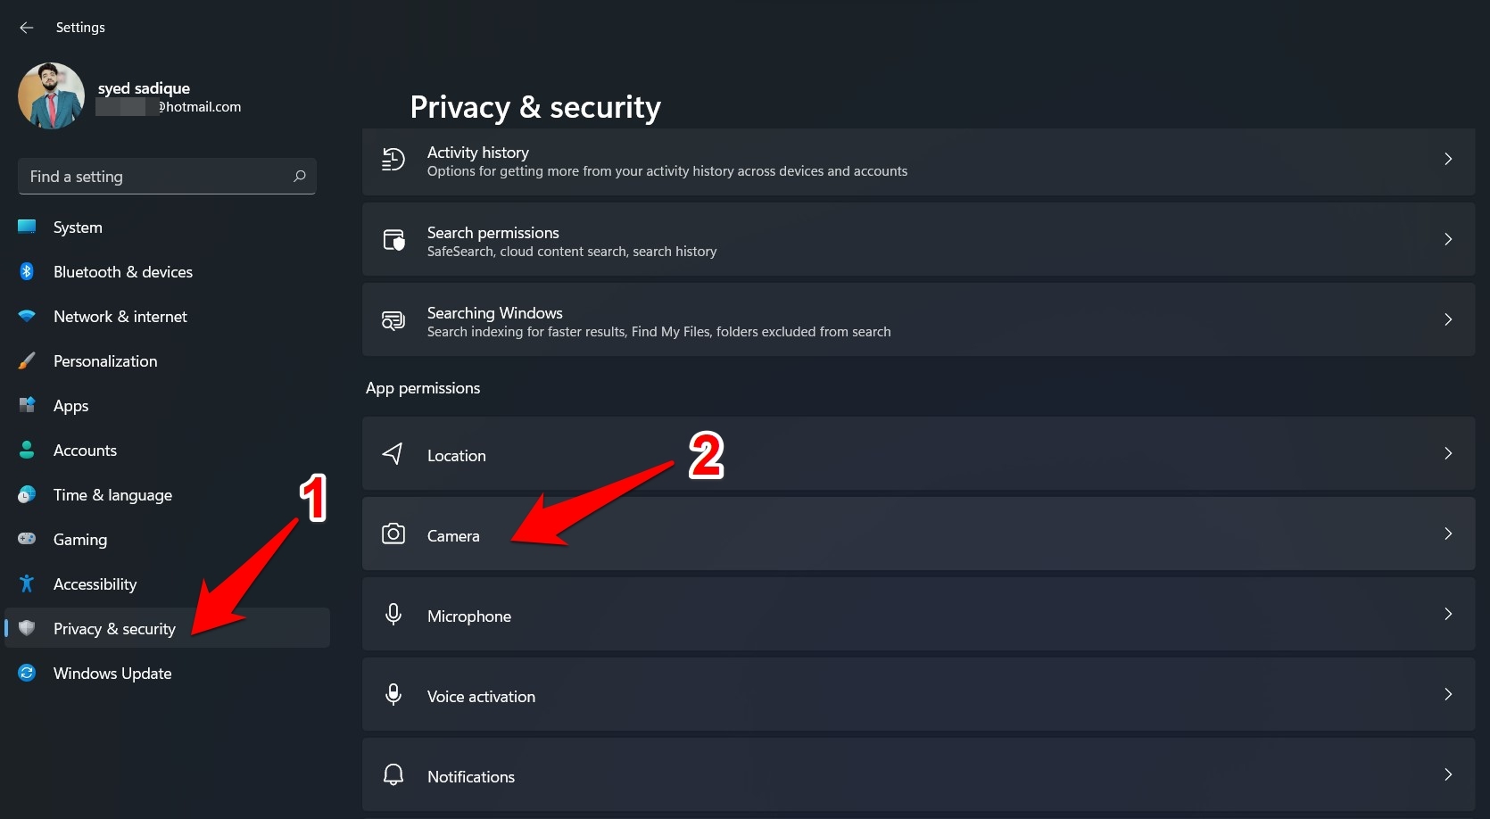Open Voice activation via its chevron

click(x=1447, y=694)
